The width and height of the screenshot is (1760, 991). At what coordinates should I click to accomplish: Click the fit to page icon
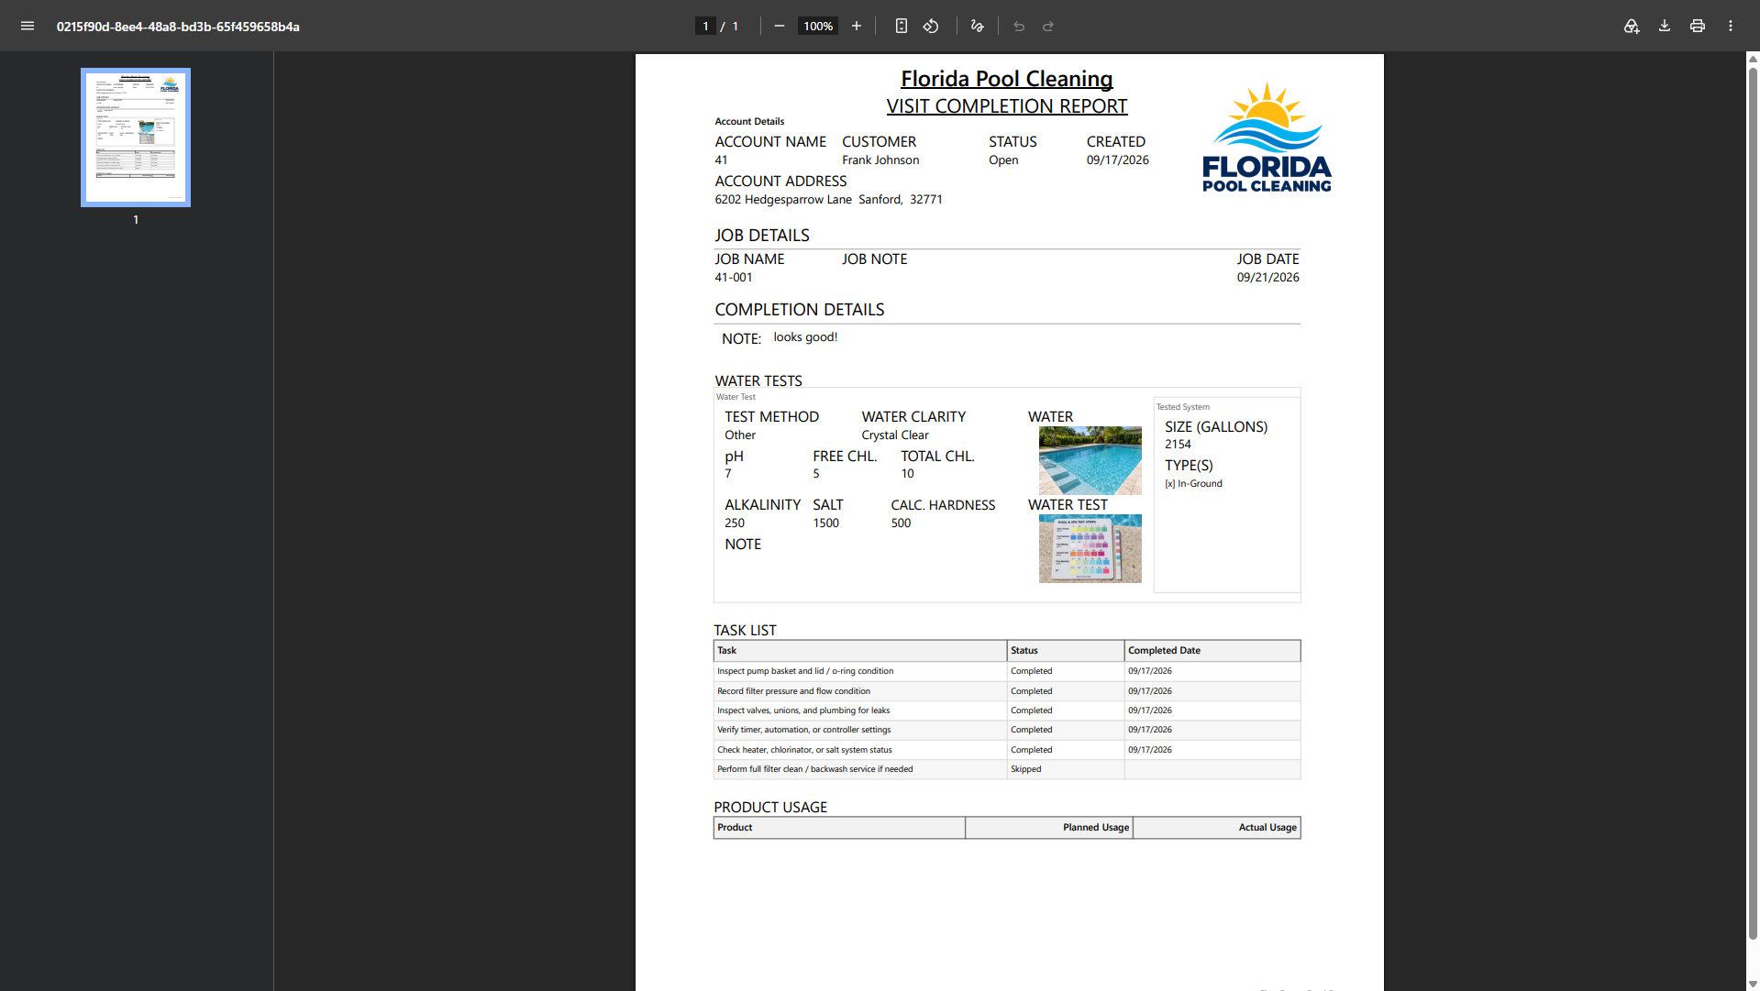pos(902,26)
